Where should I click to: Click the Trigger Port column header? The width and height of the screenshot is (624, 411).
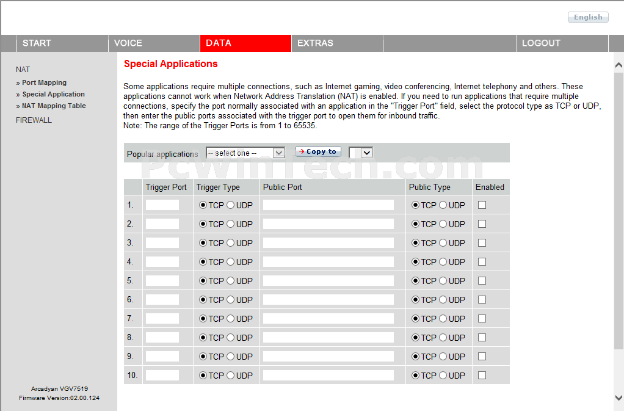coord(166,187)
